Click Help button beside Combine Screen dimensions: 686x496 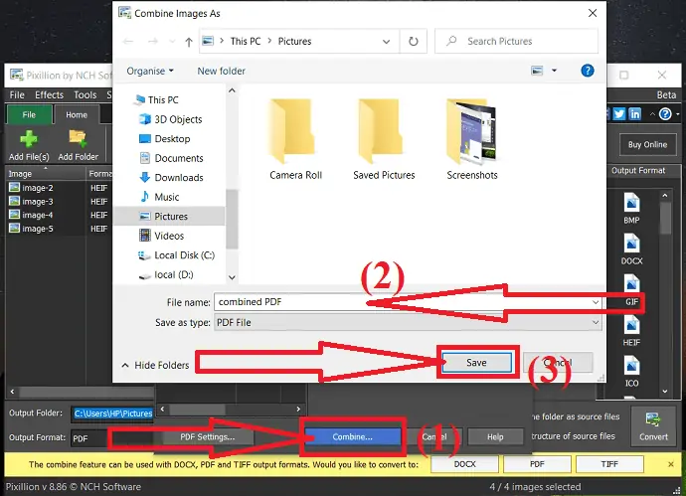495,436
